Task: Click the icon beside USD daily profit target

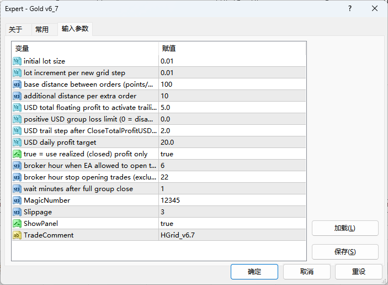Action: (17, 142)
